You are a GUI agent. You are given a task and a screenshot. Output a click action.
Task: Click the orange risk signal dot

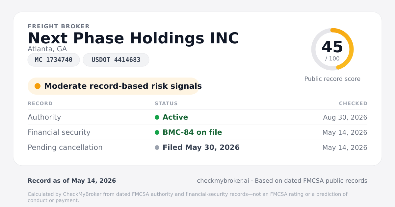(38, 86)
